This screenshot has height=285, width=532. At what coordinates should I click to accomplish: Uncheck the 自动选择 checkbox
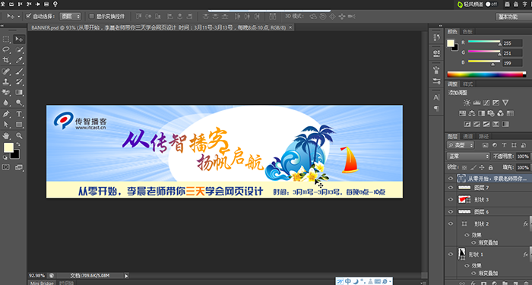[x=29, y=16]
